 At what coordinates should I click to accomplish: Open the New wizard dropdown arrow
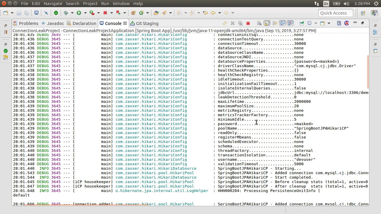(x=12, y=13)
